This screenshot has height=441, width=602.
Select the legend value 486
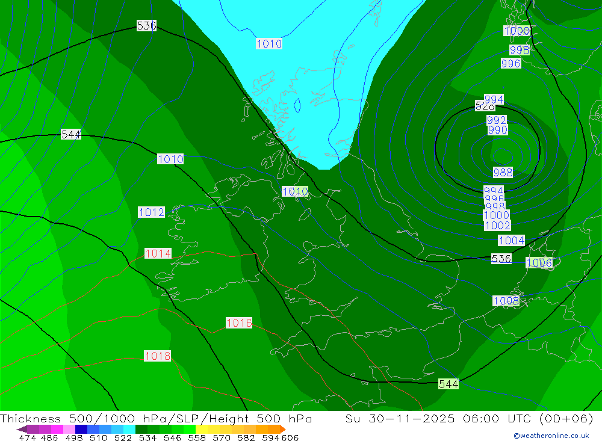coord(49,437)
